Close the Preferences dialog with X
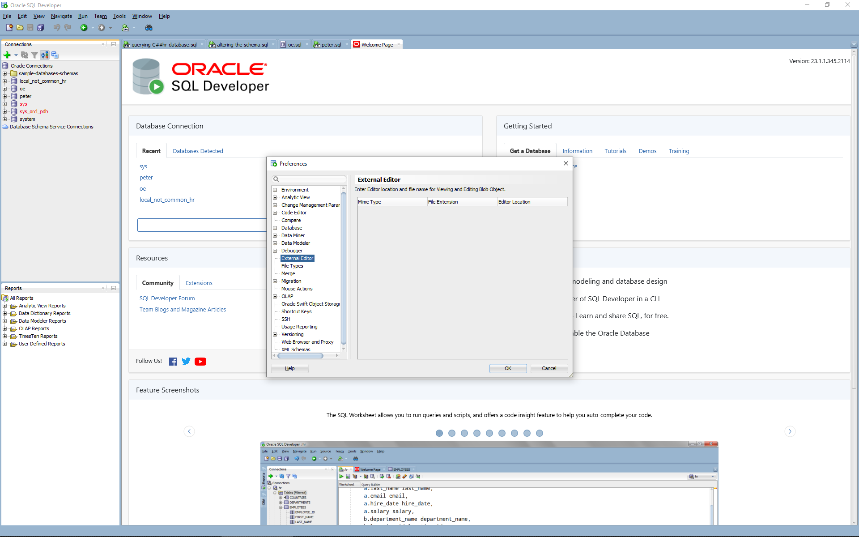This screenshot has height=537, width=859. [x=566, y=163]
